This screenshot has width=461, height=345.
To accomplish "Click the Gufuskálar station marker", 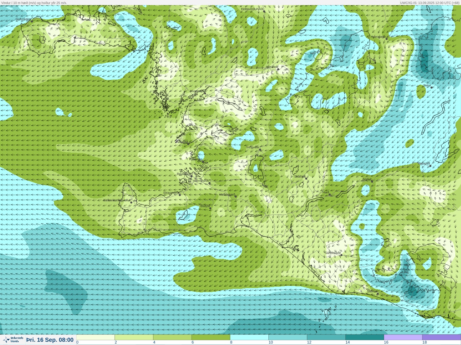I will tap(32, 21).
